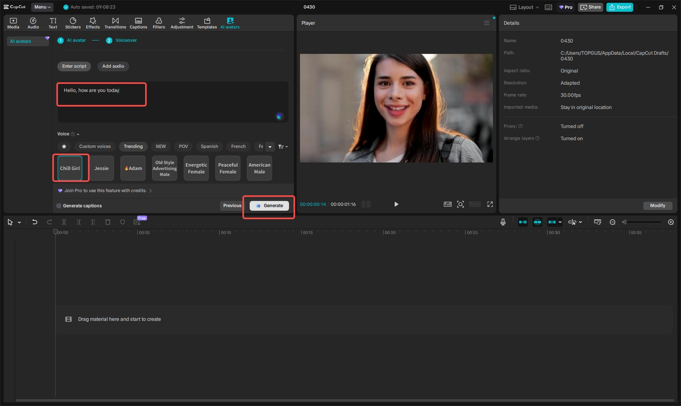The width and height of the screenshot is (681, 406).
Task: Toggle main track magnet in timeline
Action: [x=523, y=222]
